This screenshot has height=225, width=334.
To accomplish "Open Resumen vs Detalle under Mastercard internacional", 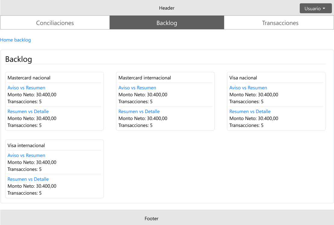I will [139, 112].
